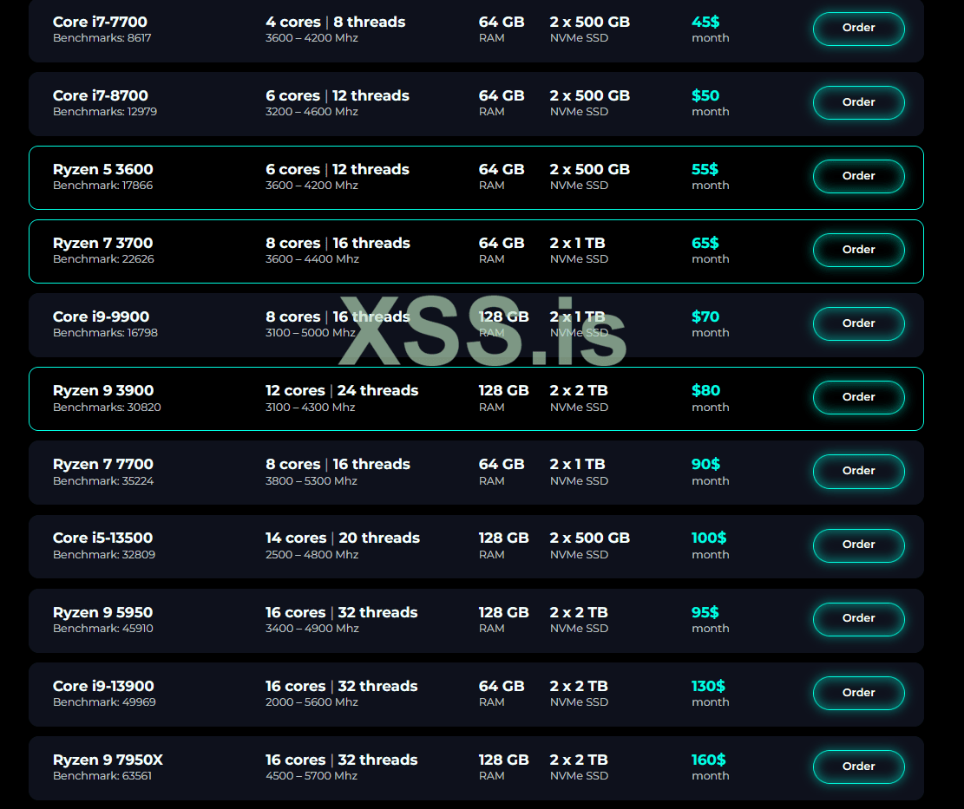Select the Ryzen 5 3600 title
964x809 pixels.
tap(102, 170)
